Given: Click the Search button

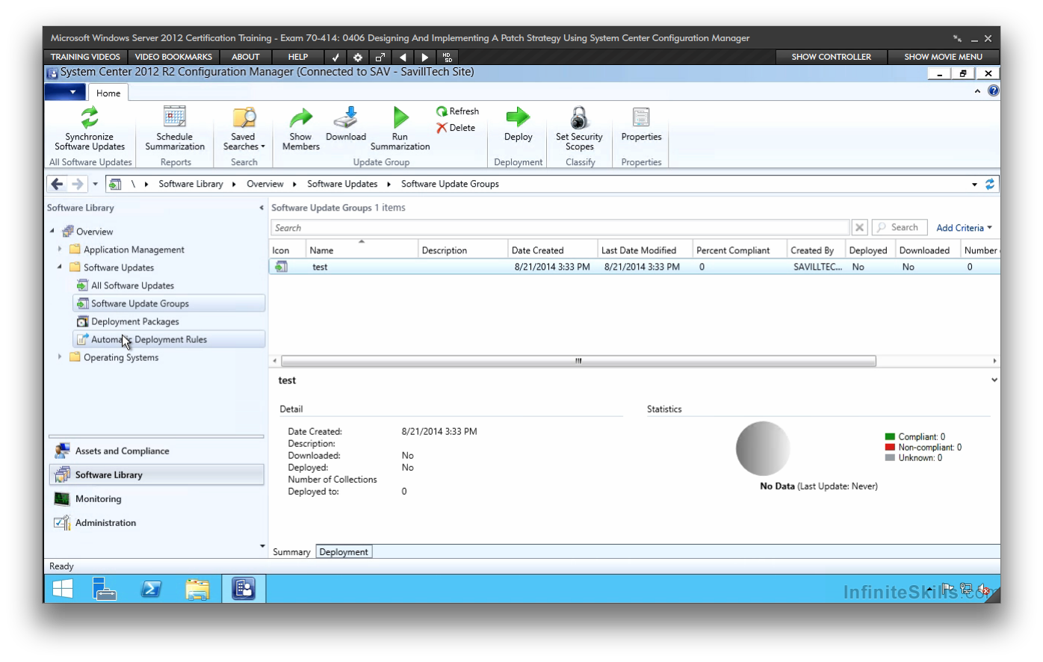Looking at the screenshot, I should [x=900, y=228].
